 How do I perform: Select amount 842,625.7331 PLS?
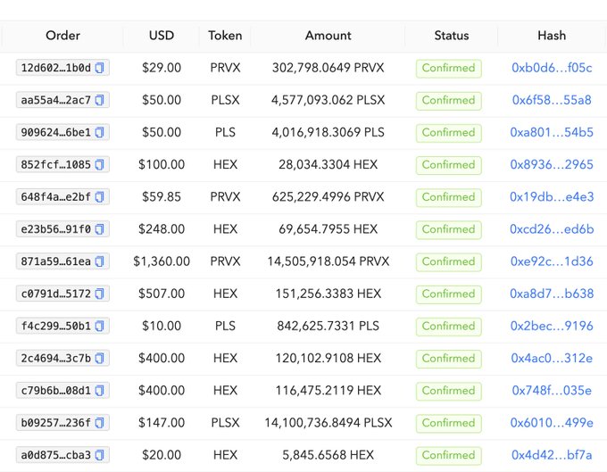point(328,326)
